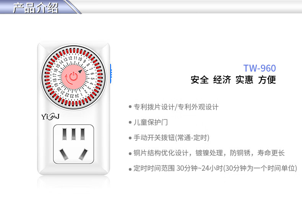Click the 专利拨片设计 bullet line
The width and height of the screenshot is (302, 204).
(174, 107)
